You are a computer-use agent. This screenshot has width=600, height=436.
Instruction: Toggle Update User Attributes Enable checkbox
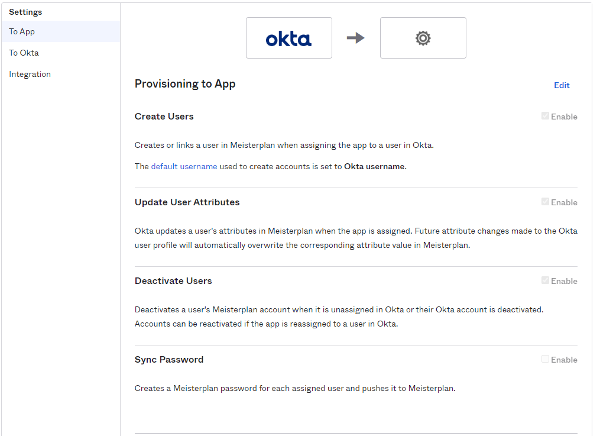545,202
